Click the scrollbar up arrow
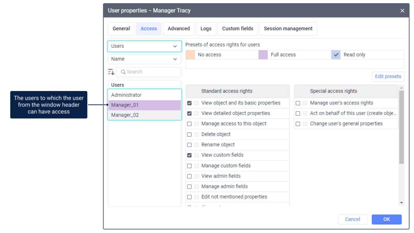This screenshot has width=414, height=233. (402, 88)
